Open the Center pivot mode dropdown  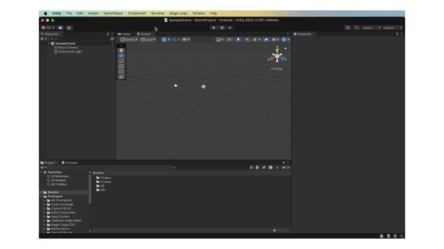pyautogui.click(x=129, y=39)
